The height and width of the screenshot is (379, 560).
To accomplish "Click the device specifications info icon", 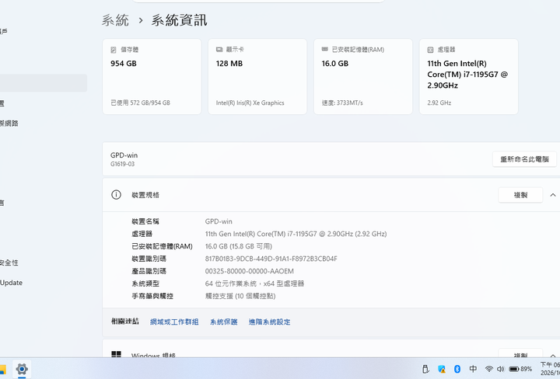I will [116, 195].
